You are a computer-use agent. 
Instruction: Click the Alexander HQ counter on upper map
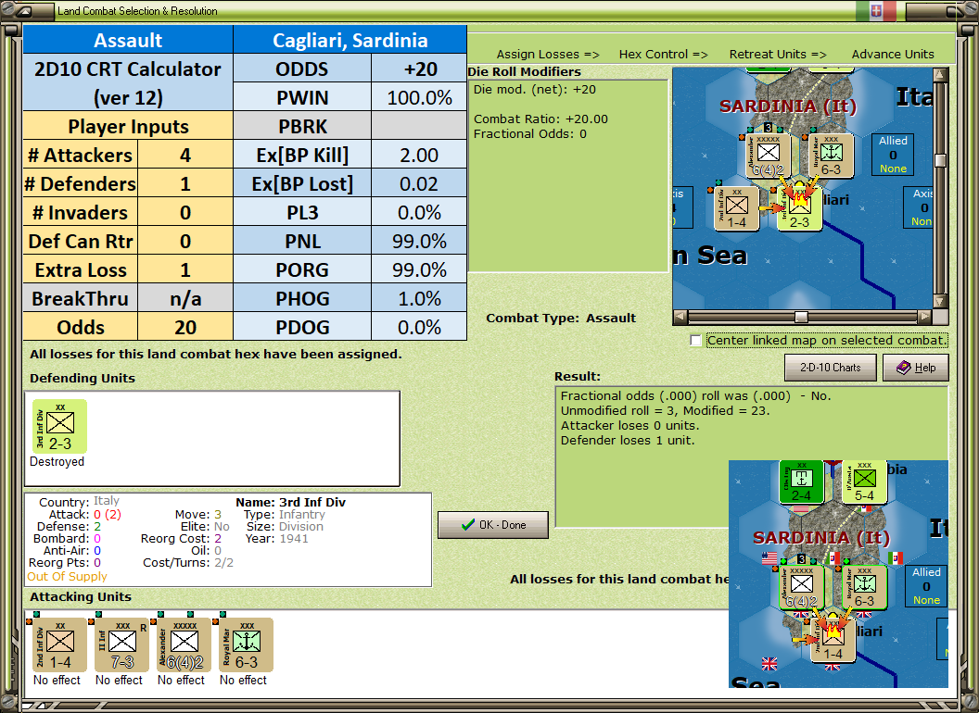tap(769, 156)
